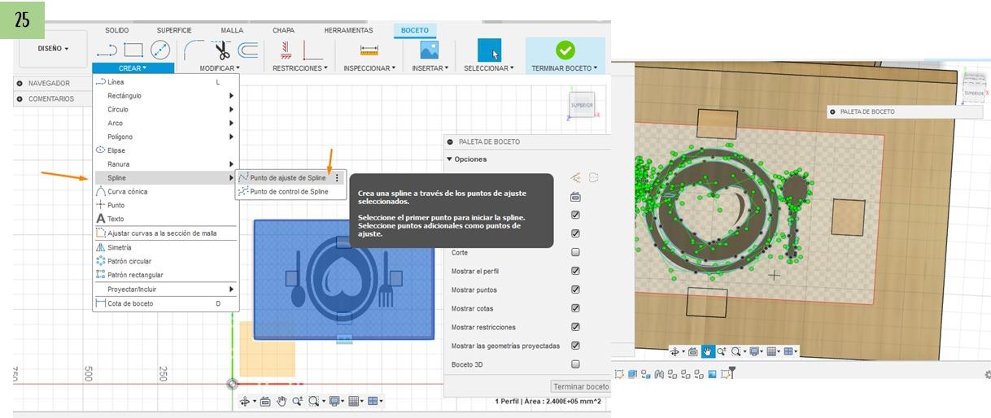
Task: Toggle Mostrar cotas checkbox
Action: pos(575,308)
